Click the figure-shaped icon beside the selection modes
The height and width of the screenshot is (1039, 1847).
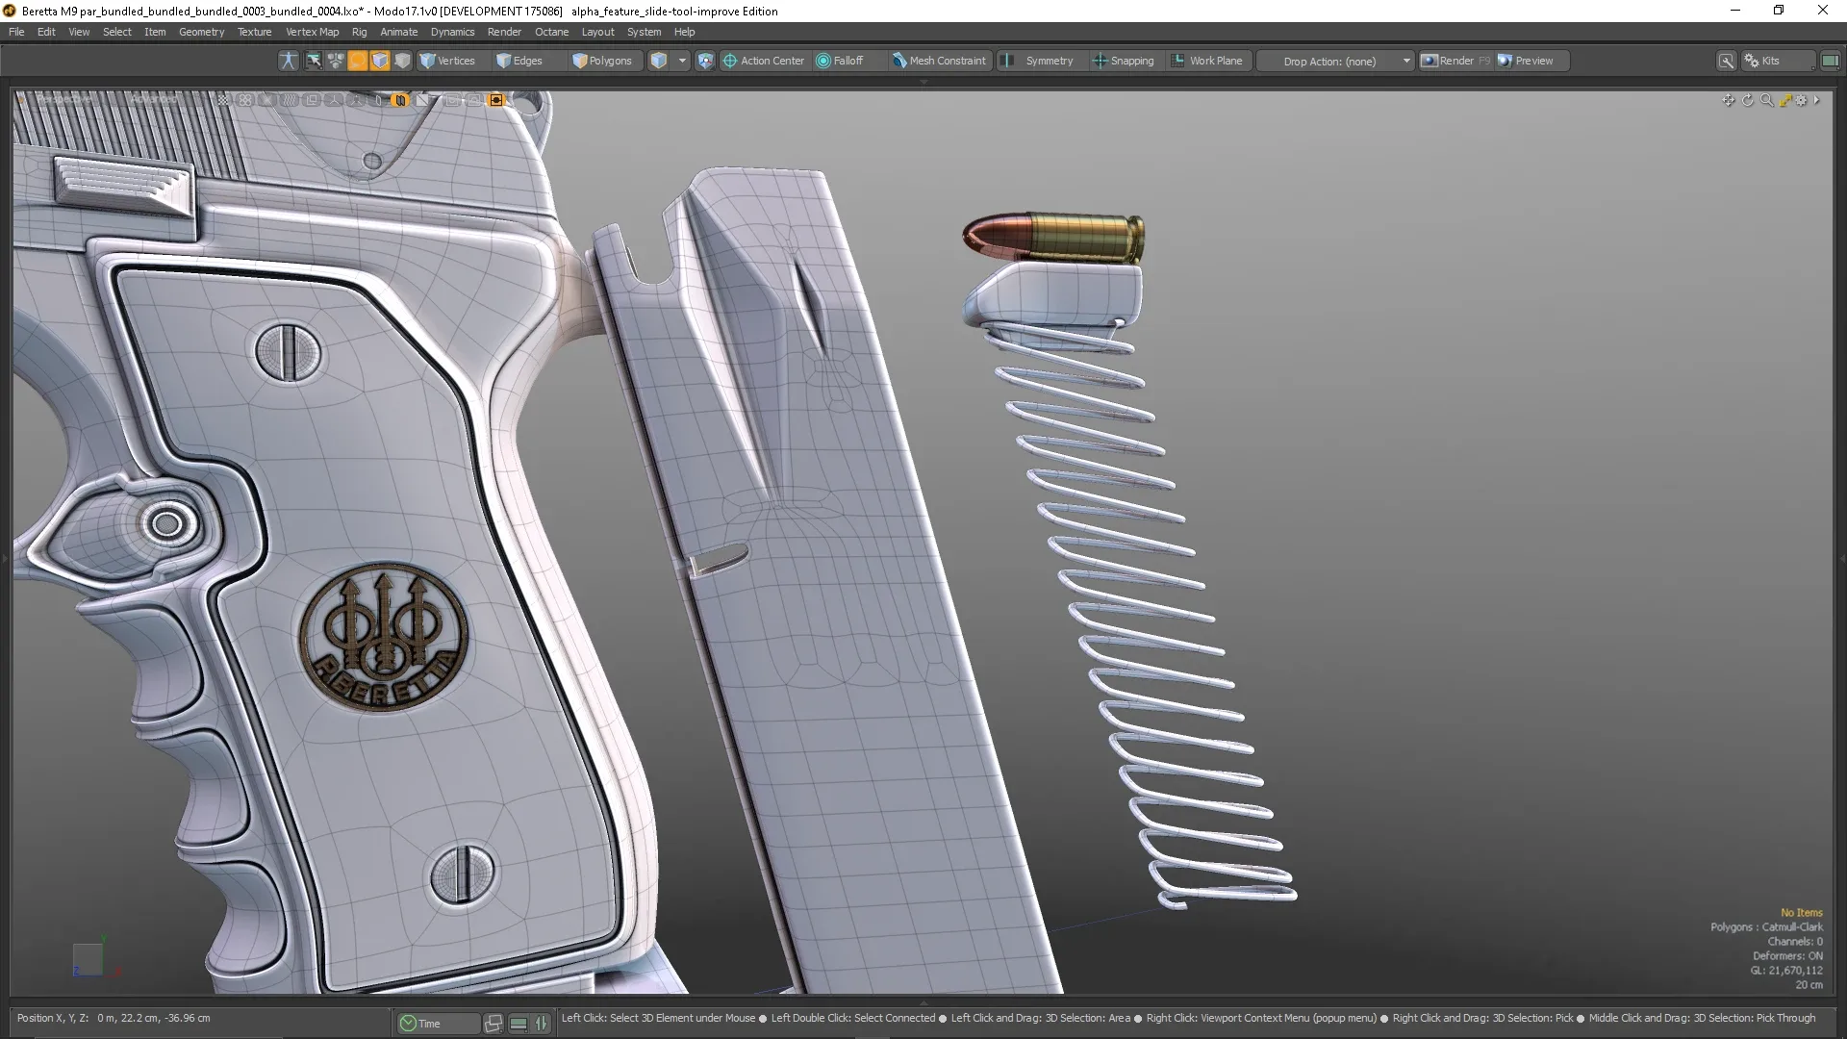(x=288, y=61)
